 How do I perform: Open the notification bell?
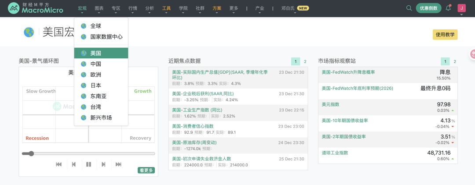tap(448, 8)
